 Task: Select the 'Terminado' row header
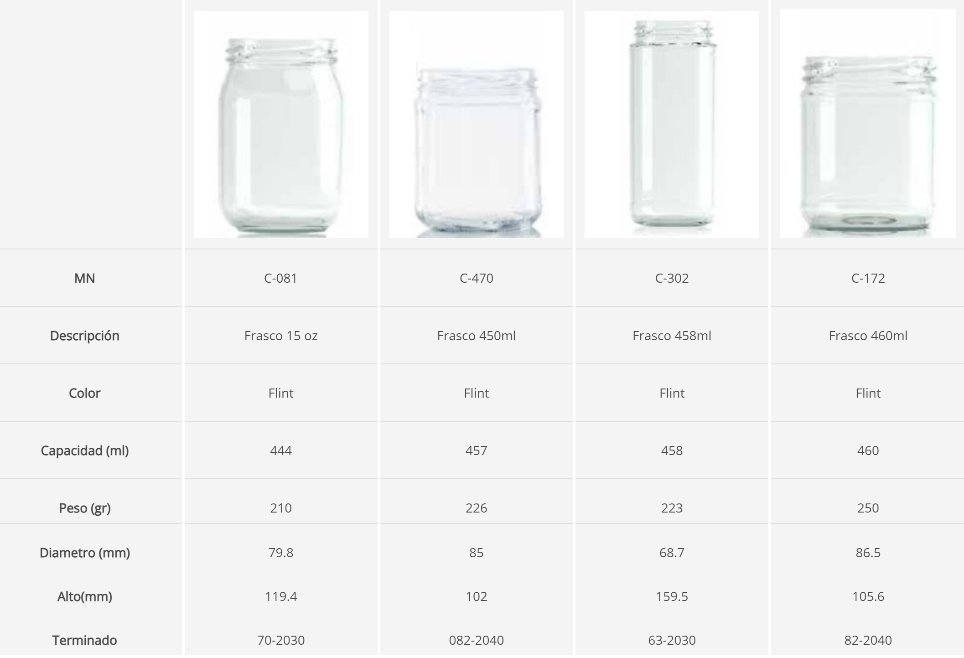pyautogui.click(x=85, y=640)
